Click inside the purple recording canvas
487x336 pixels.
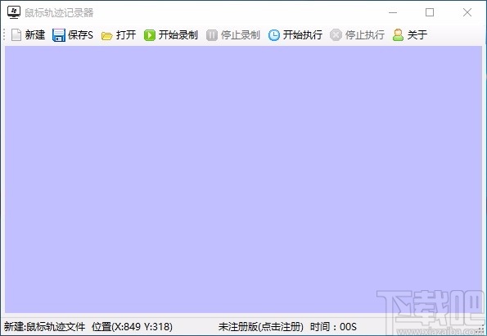click(243, 179)
